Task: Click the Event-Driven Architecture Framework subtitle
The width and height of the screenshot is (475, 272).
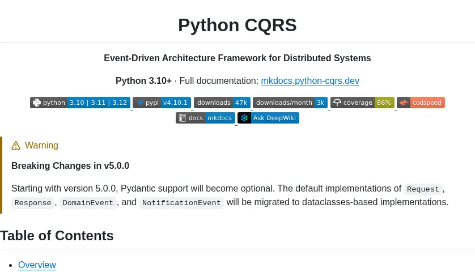Action: coord(237,58)
